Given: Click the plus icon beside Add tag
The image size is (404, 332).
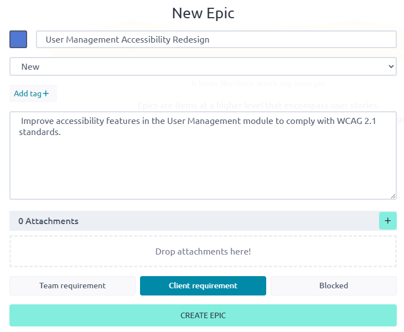Looking at the screenshot, I should click(46, 94).
